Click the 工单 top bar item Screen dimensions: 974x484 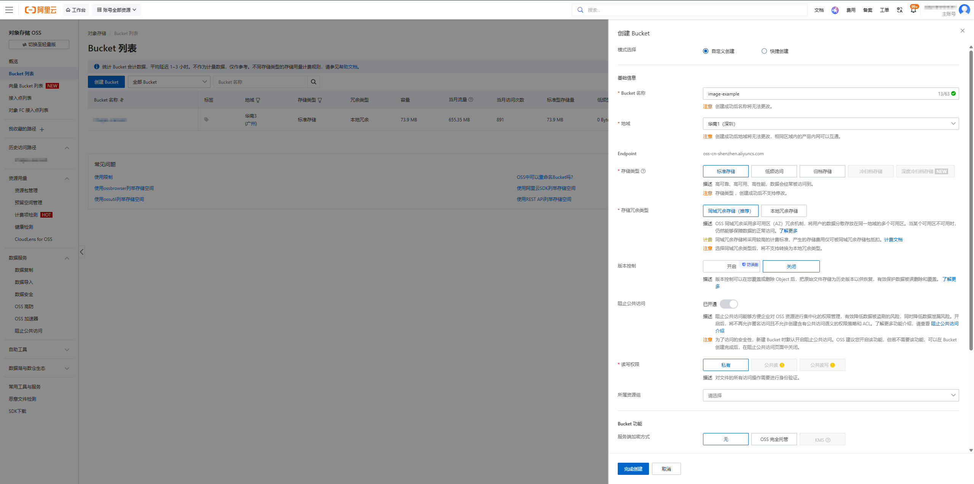point(884,10)
